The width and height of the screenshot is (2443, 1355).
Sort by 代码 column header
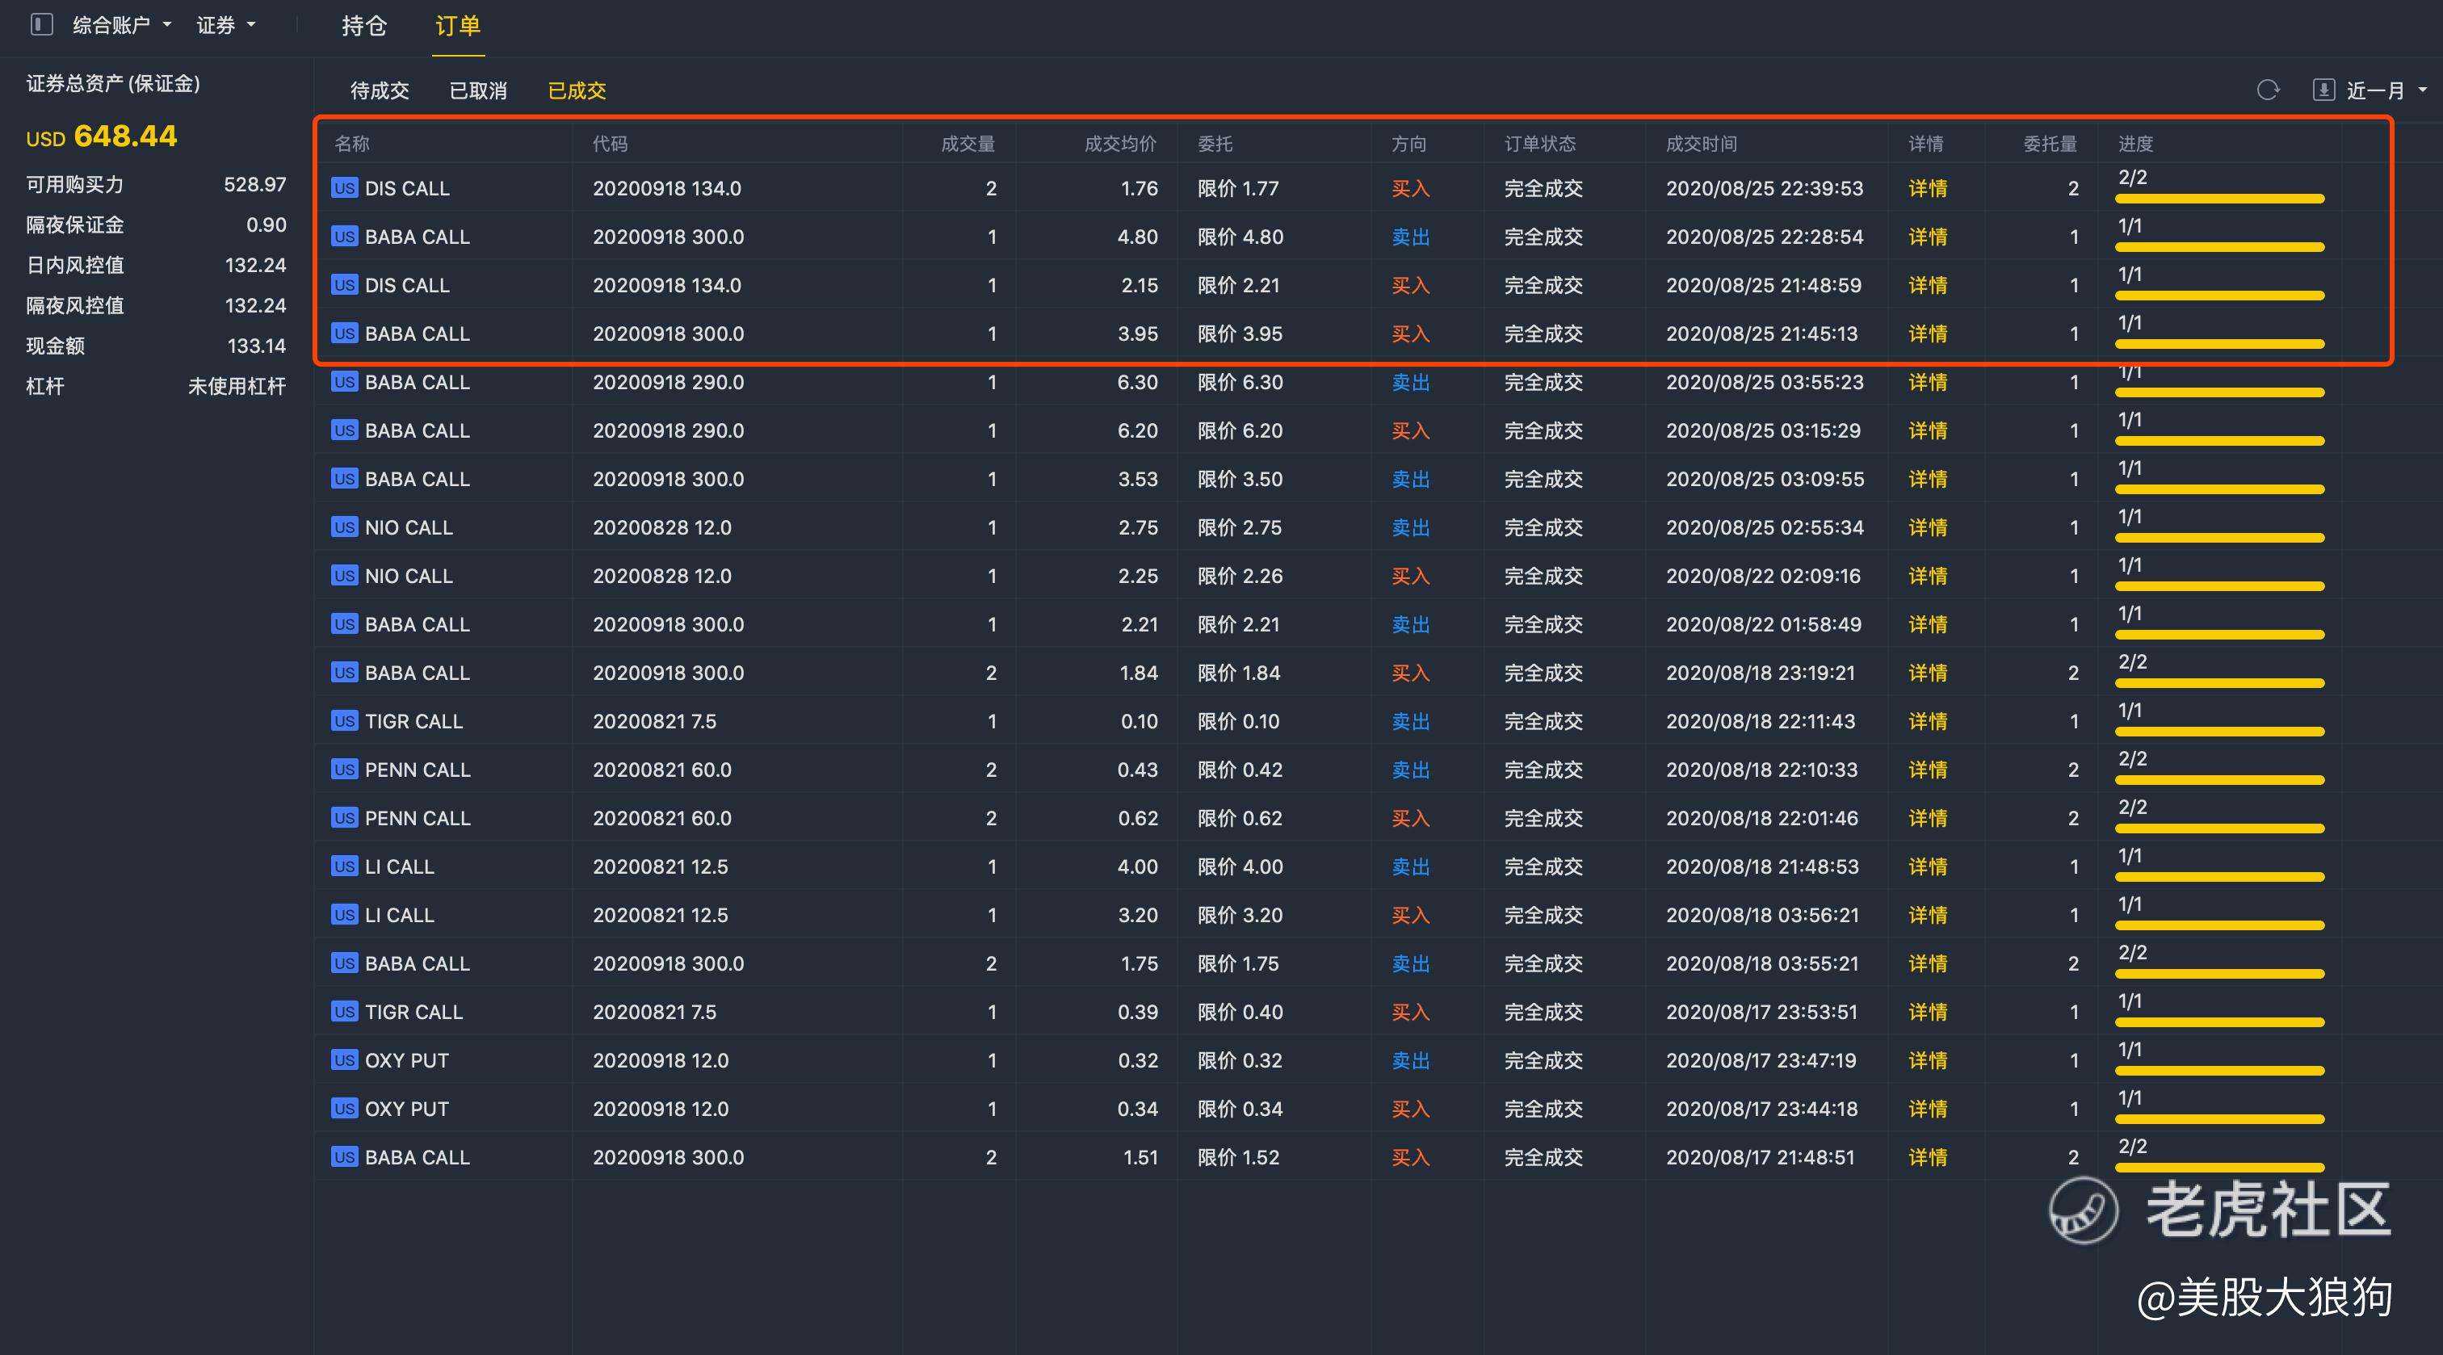point(610,144)
